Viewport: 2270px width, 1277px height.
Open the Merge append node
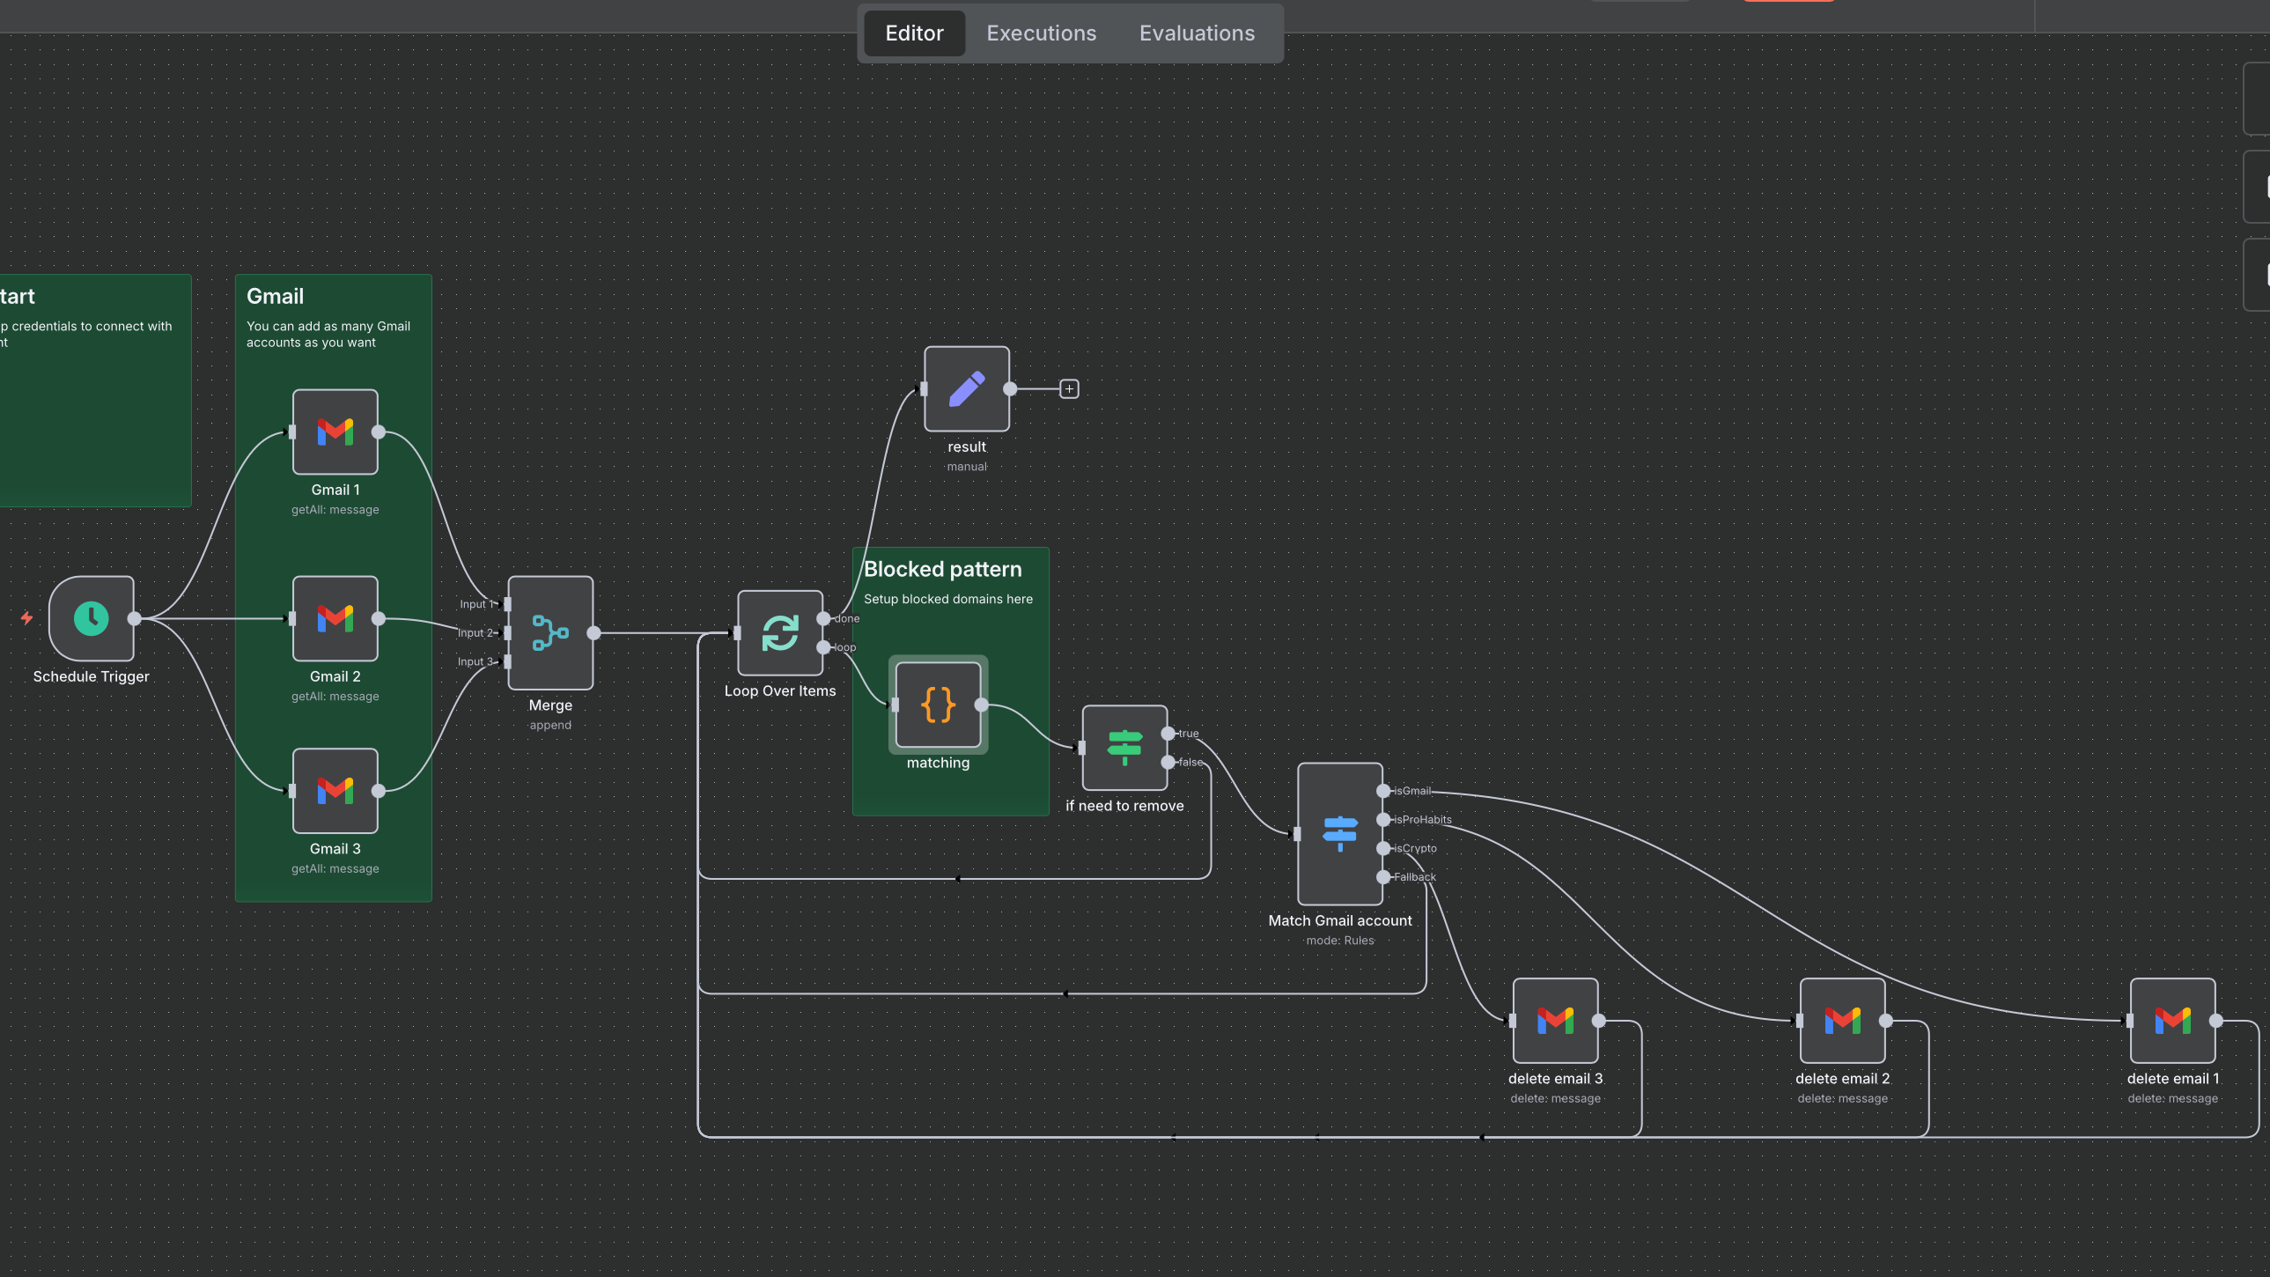549,632
